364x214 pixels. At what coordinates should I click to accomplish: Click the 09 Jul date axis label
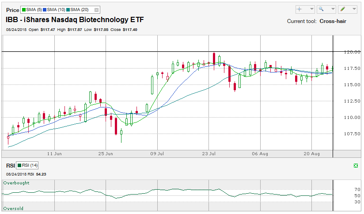pyautogui.click(x=157, y=154)
